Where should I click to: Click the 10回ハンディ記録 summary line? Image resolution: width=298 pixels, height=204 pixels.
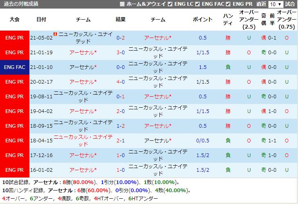pyautogui.click(x=96, y=191)
